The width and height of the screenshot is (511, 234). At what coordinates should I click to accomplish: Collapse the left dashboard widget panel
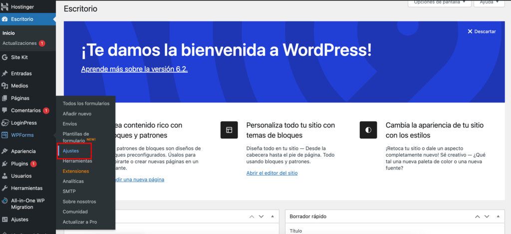pos(272,217)
